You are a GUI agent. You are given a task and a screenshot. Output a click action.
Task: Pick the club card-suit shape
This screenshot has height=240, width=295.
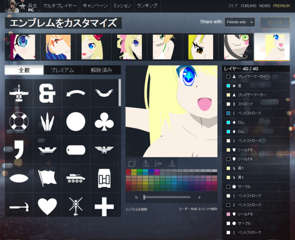[104, 122]
